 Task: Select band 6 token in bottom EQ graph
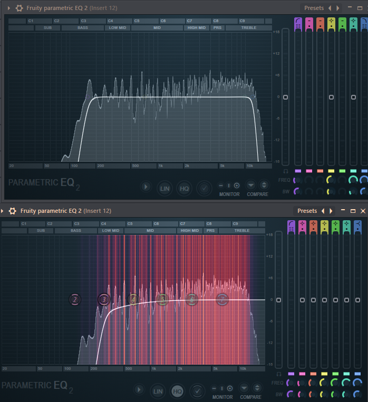point(192,299)
